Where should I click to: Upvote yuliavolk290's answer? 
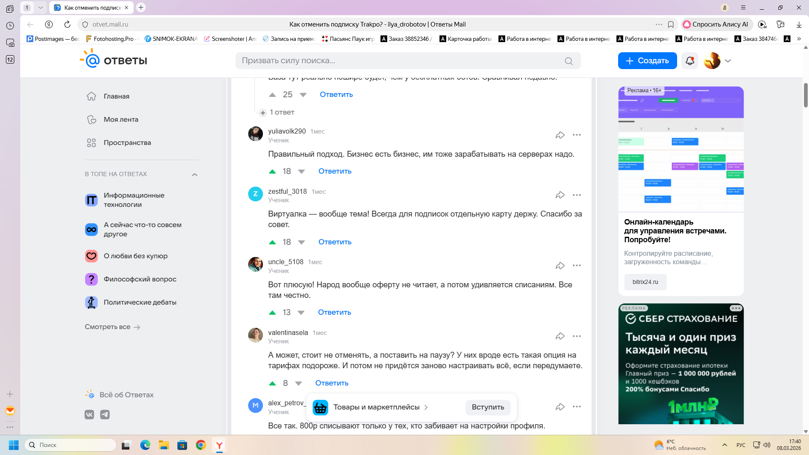click(273, 171)
